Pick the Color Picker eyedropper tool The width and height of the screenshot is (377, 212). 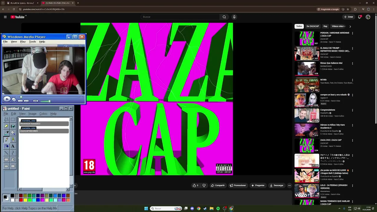pos(6,133)
